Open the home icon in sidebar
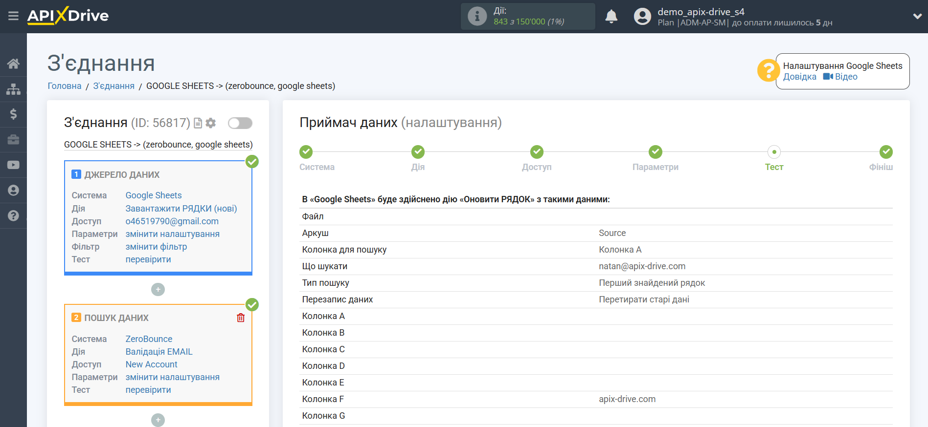 13,64
